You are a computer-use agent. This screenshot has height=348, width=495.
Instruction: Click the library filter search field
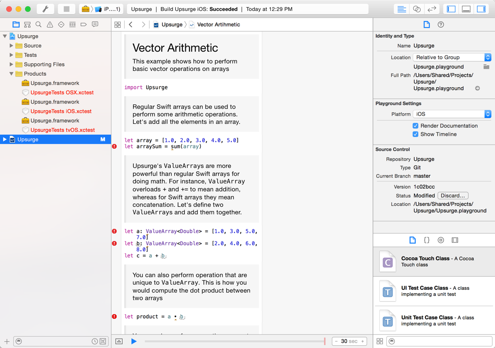point(440,341)
